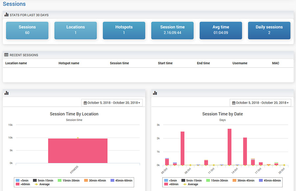Select the Avg time stat tile

(x=221, y=30)
